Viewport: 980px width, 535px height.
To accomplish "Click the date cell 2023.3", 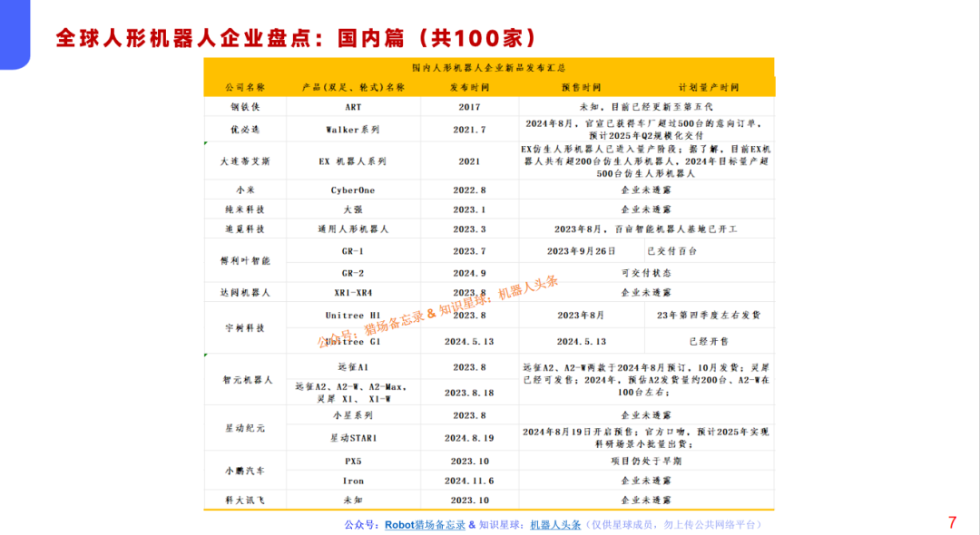I will point(469,229).
